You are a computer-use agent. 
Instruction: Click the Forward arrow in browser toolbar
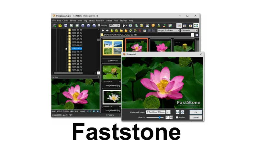pyautogui.click(x=107, y=30)
